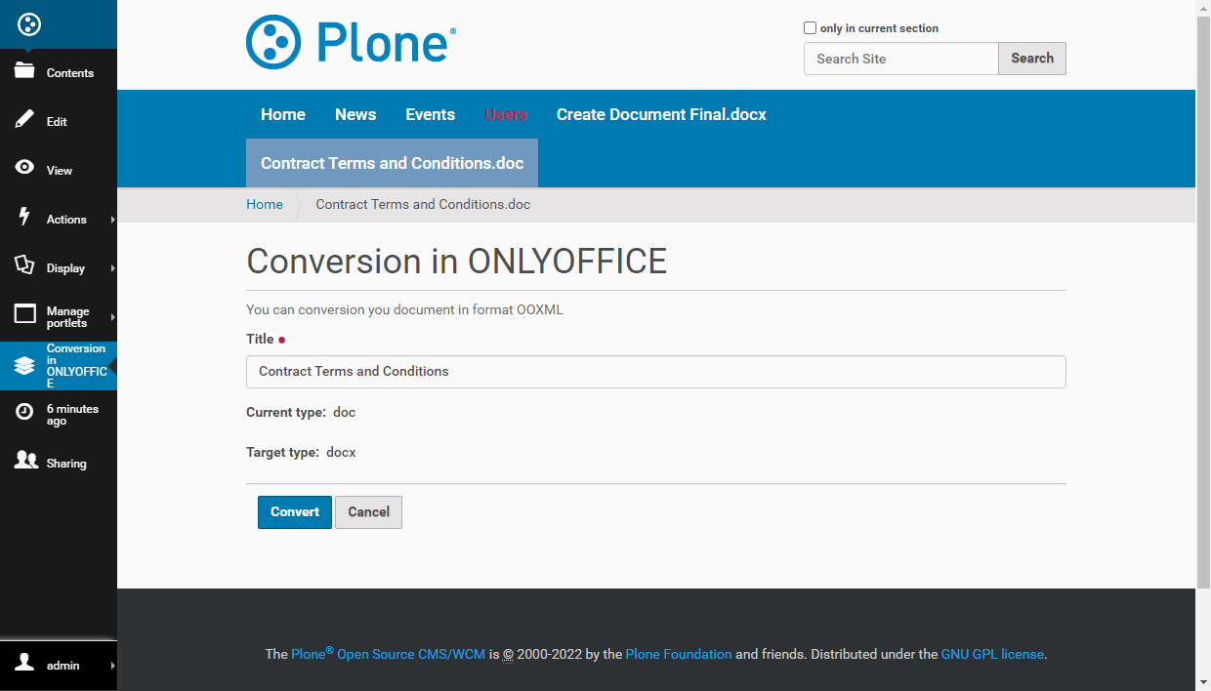Open Plone Open Source CMS/WCM link
The width and height of the screenshot is (1211, 691).
(x=388, y=653)
